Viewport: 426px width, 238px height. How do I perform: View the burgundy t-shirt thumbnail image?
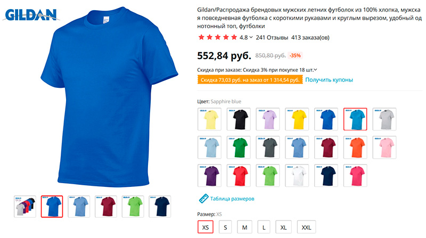point(106,207)
